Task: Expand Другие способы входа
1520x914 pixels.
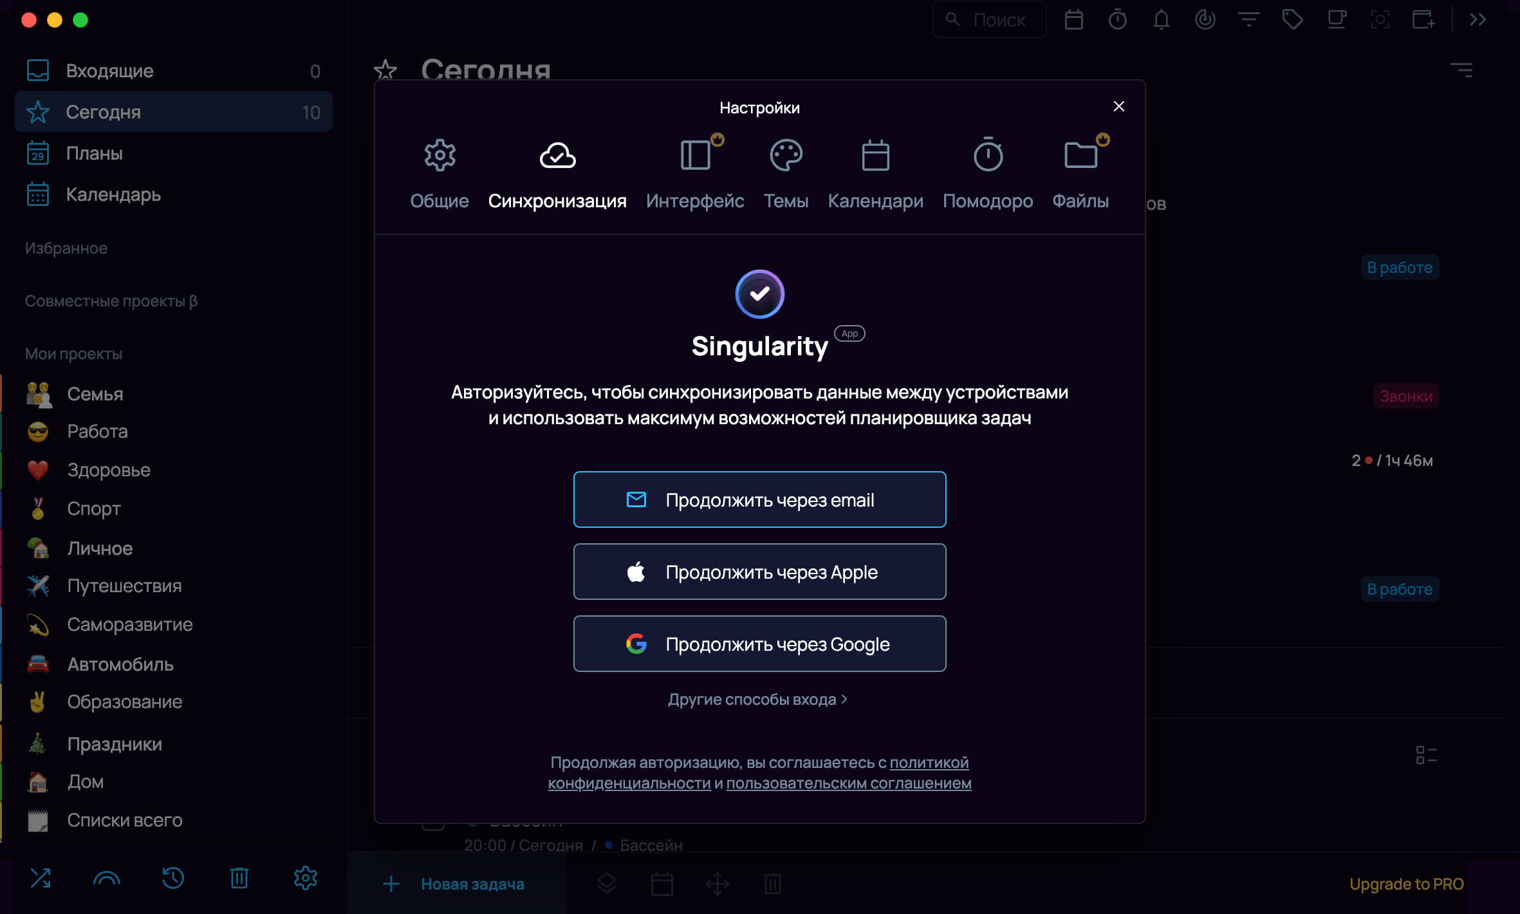Action: 757,699
